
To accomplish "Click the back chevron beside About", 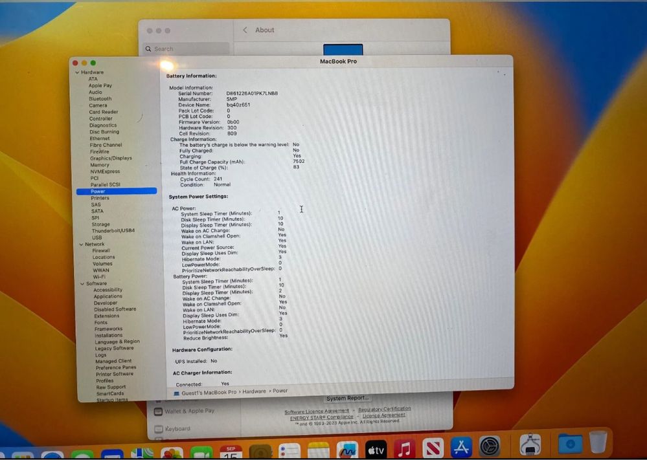I will 245,30.
